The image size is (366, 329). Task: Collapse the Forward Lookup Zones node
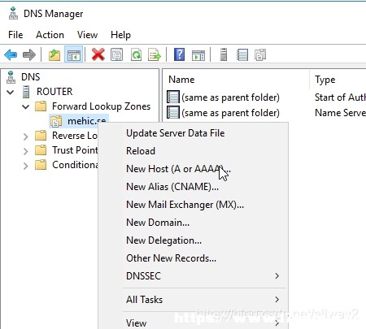pyautogui.click(x=26, y=106)
